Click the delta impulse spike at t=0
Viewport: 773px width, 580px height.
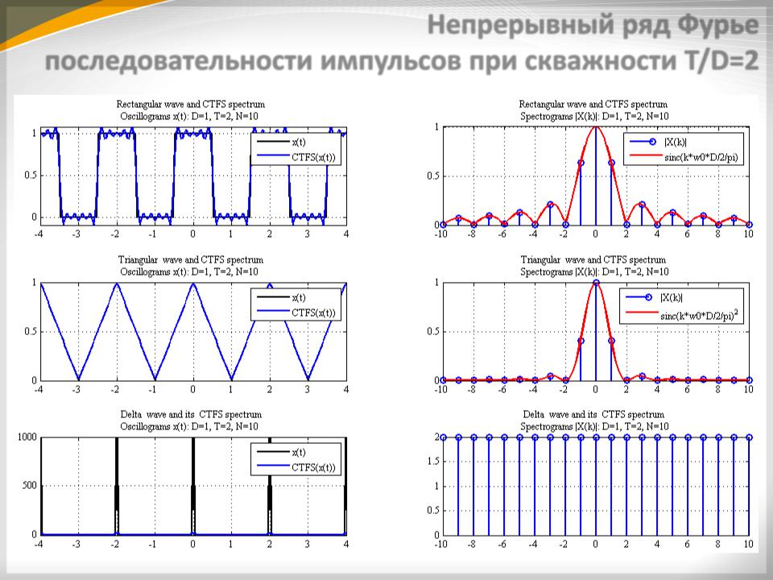click(192, 486)
